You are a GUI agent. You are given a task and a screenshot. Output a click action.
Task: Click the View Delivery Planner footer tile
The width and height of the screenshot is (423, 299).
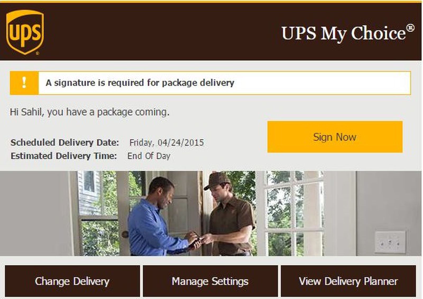[x=347, y=281]
